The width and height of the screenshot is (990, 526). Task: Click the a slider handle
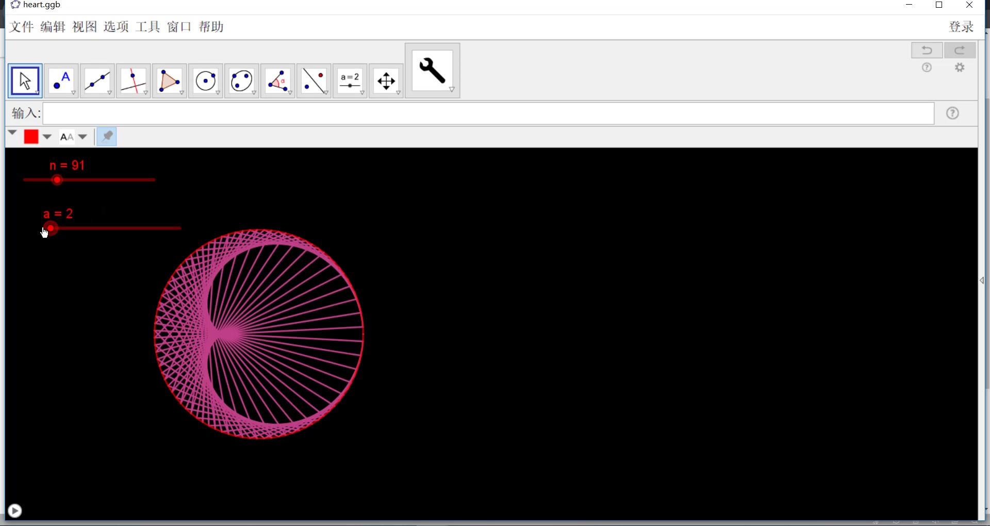point(51,228)
